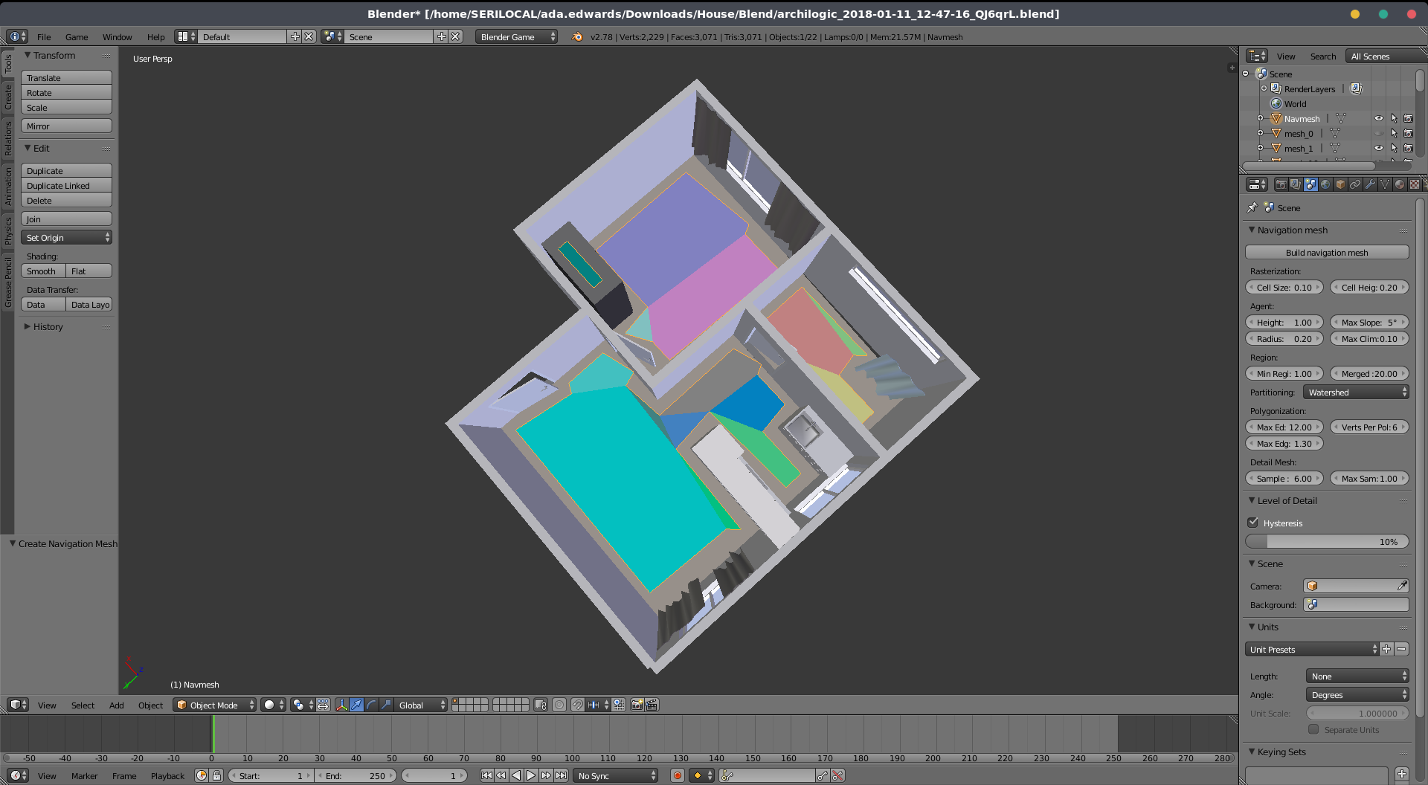Toggle the 3D manipulator axis icon
The height and width of the screenshot is (785, 1428).
[x=341, y=705]
